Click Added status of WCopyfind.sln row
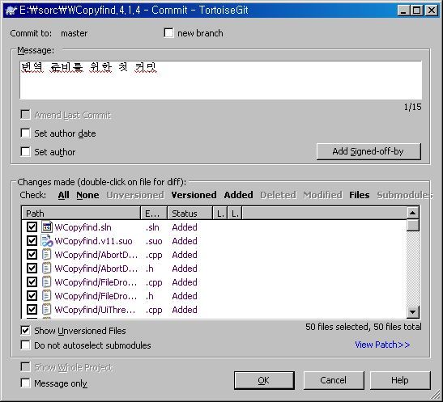Screen dimensions: 443x402 click(x=185, y=227)
